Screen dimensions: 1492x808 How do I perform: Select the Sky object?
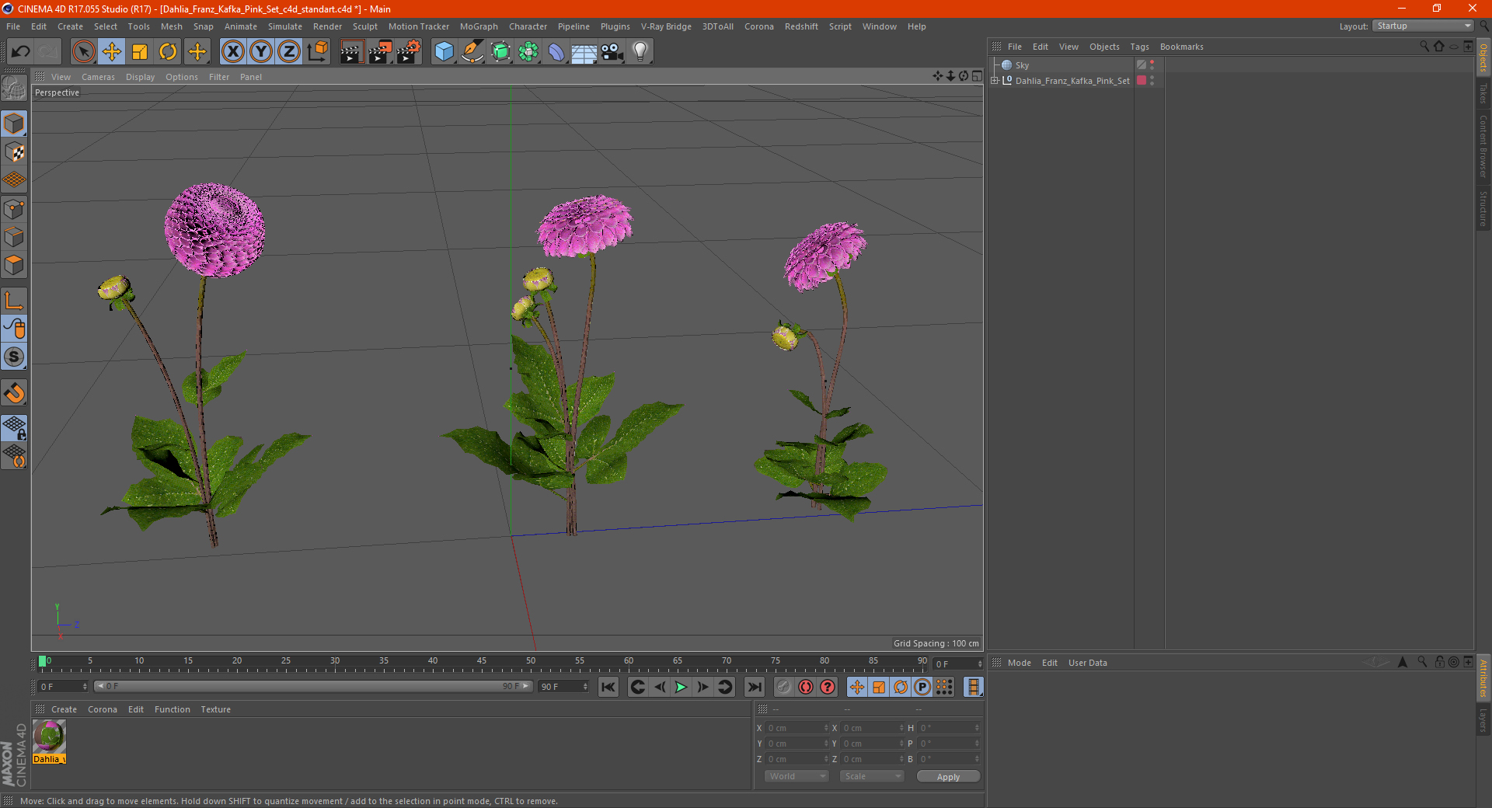pos(1022,65)
